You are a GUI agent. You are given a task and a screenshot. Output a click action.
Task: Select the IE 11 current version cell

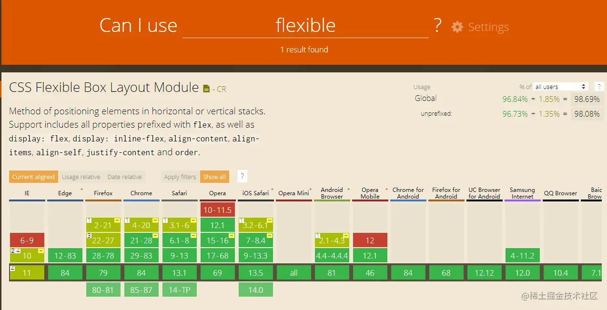(x=27, y=273)
